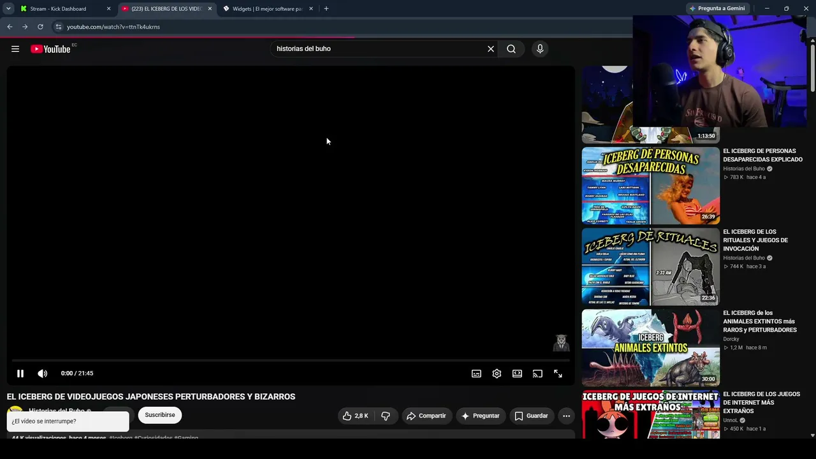Visit Historias del Buho channel under Personas Desaparecidas
Image resolution: width=816 pixels, height=459 pixels.
click(x=744, y=169)
